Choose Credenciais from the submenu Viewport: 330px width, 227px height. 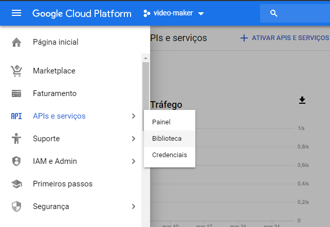point(170,155)
